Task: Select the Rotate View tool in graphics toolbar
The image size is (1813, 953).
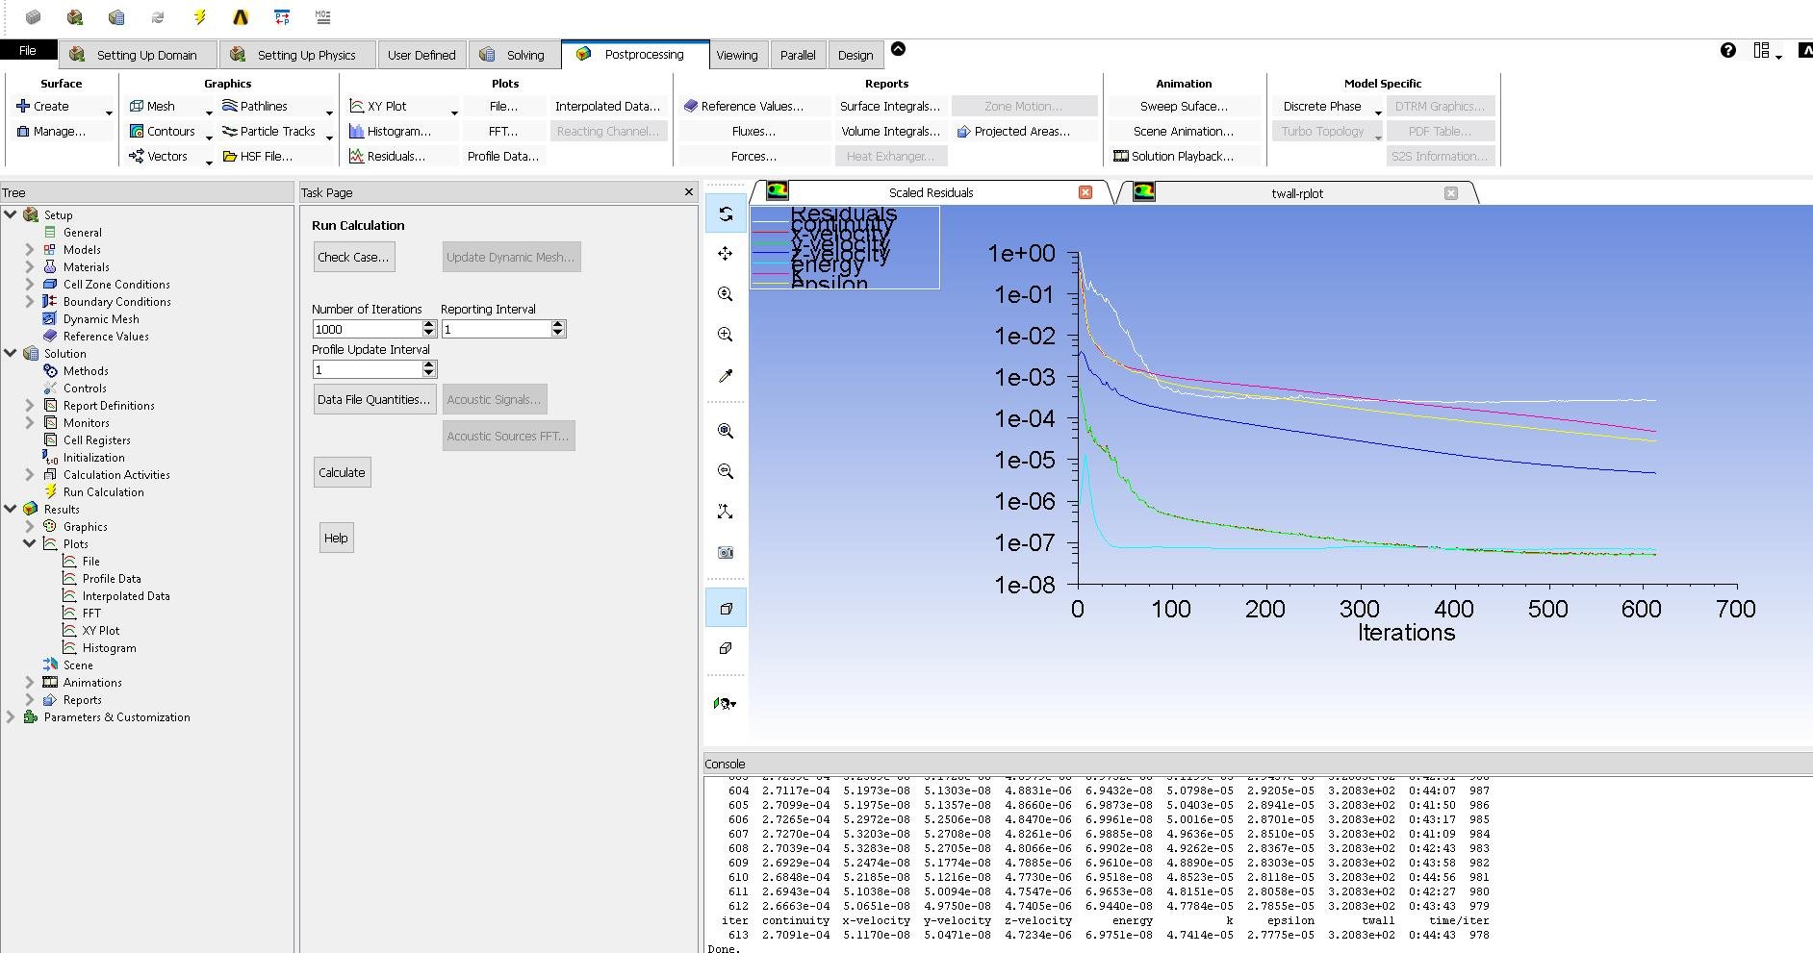Action: point(726,213)
